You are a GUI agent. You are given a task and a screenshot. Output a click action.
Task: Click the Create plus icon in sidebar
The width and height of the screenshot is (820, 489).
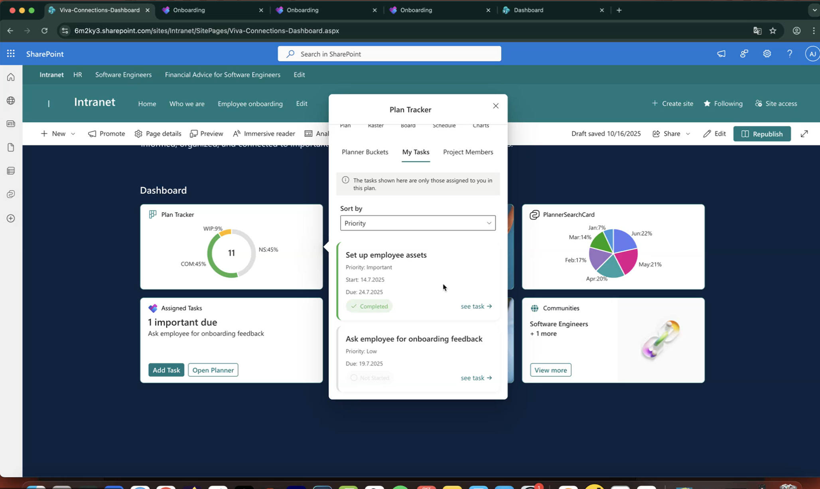coord(11,218)
